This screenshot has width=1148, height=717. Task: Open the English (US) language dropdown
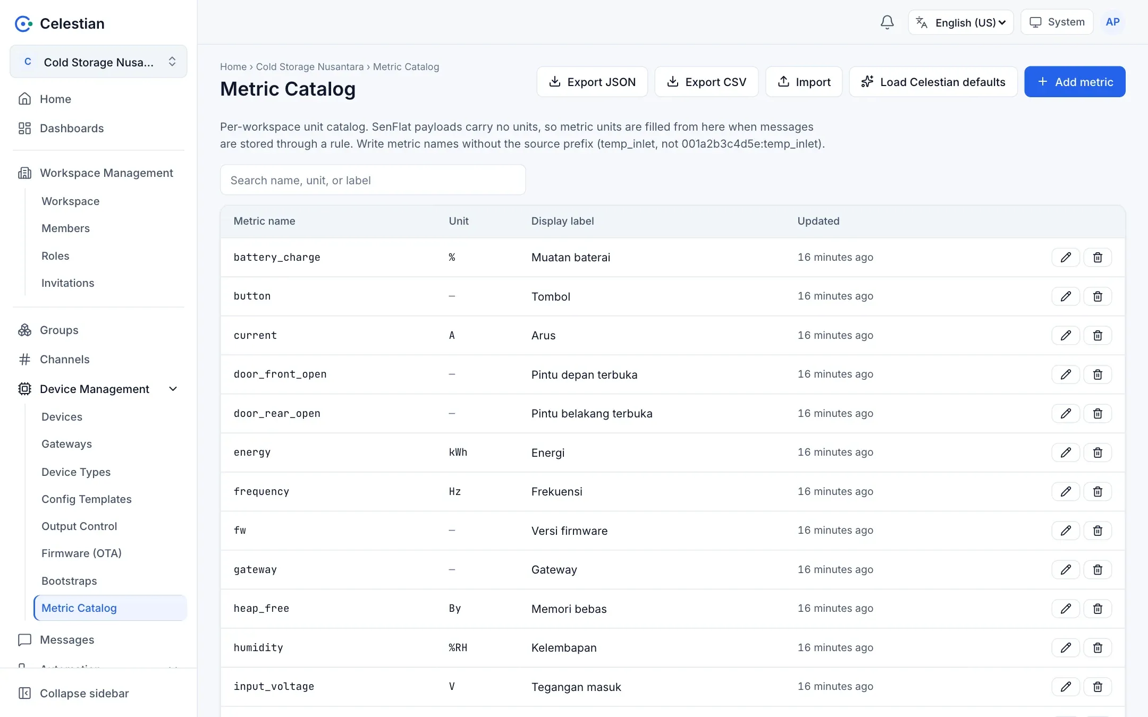point(961,22)
